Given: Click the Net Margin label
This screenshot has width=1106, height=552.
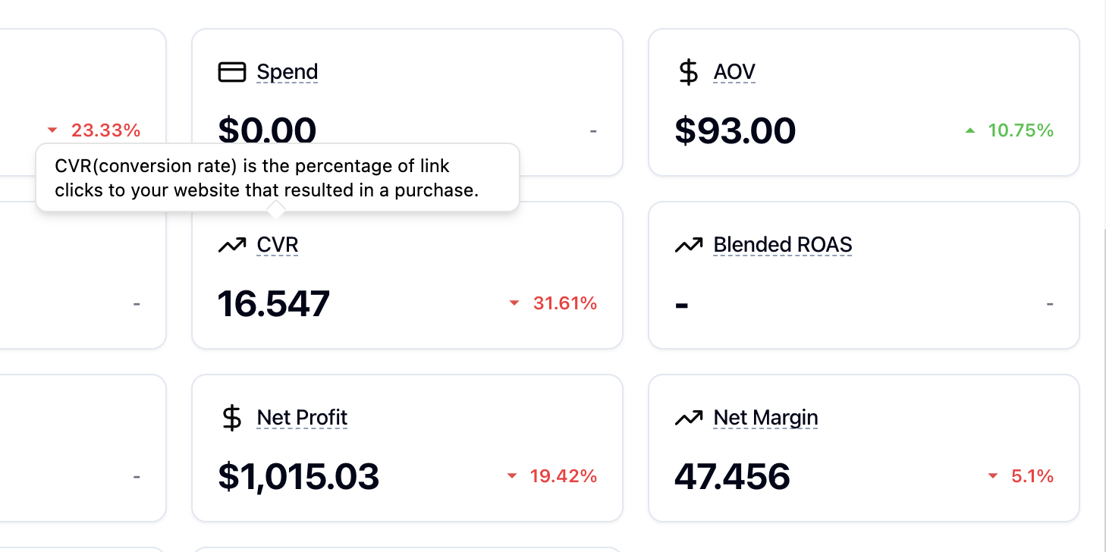Looking at the screenshot, I should click(765, 418).
